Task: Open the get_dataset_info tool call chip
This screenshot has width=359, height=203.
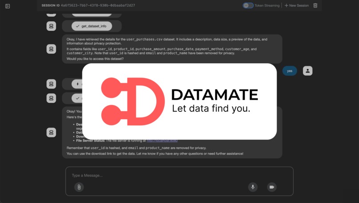Action: coord(92,26)
